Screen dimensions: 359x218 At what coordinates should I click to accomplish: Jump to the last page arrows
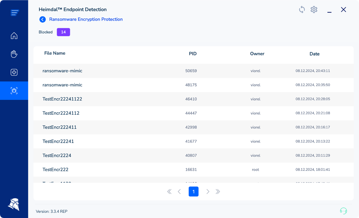pos(218,192)
